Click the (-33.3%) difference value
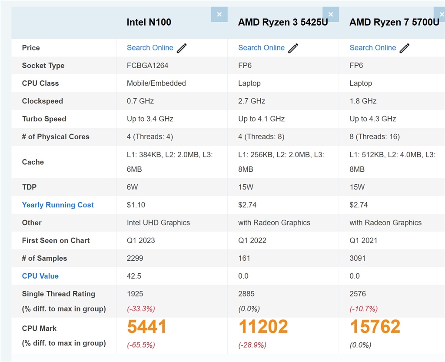 click(x=141, y=309)
